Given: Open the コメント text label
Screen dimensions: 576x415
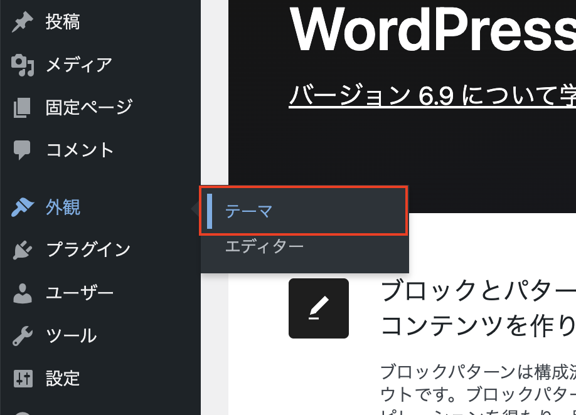Looking at the screenshot, I should 80,150.
